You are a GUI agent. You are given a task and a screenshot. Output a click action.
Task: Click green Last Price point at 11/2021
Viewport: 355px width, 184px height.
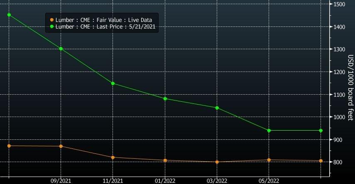113,84
